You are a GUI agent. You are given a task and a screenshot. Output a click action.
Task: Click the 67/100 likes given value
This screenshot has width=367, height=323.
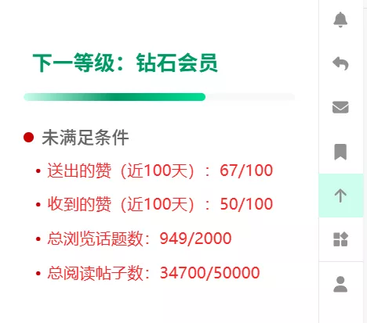pos(246,170)
